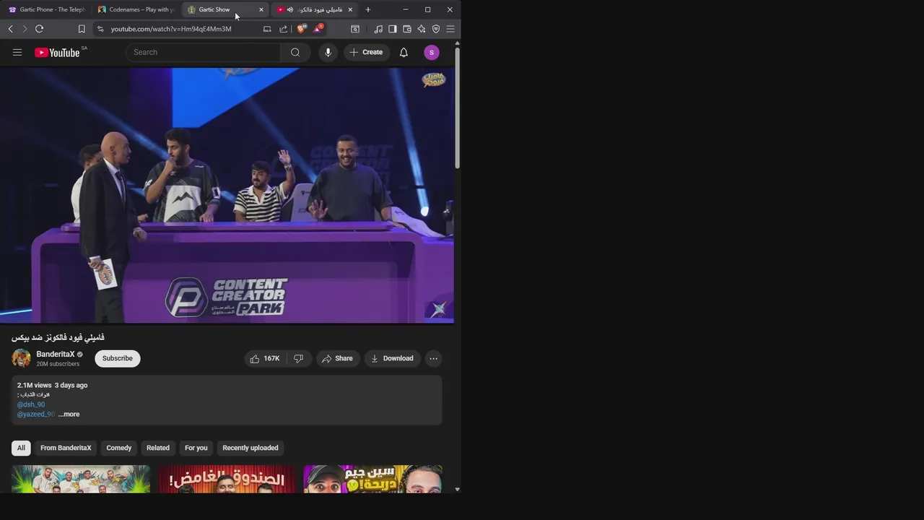Image resolution: width=924 pixels, height=520 pixels.
Task: Click the 2.1M views text
Action: click(x=34, y=386)
